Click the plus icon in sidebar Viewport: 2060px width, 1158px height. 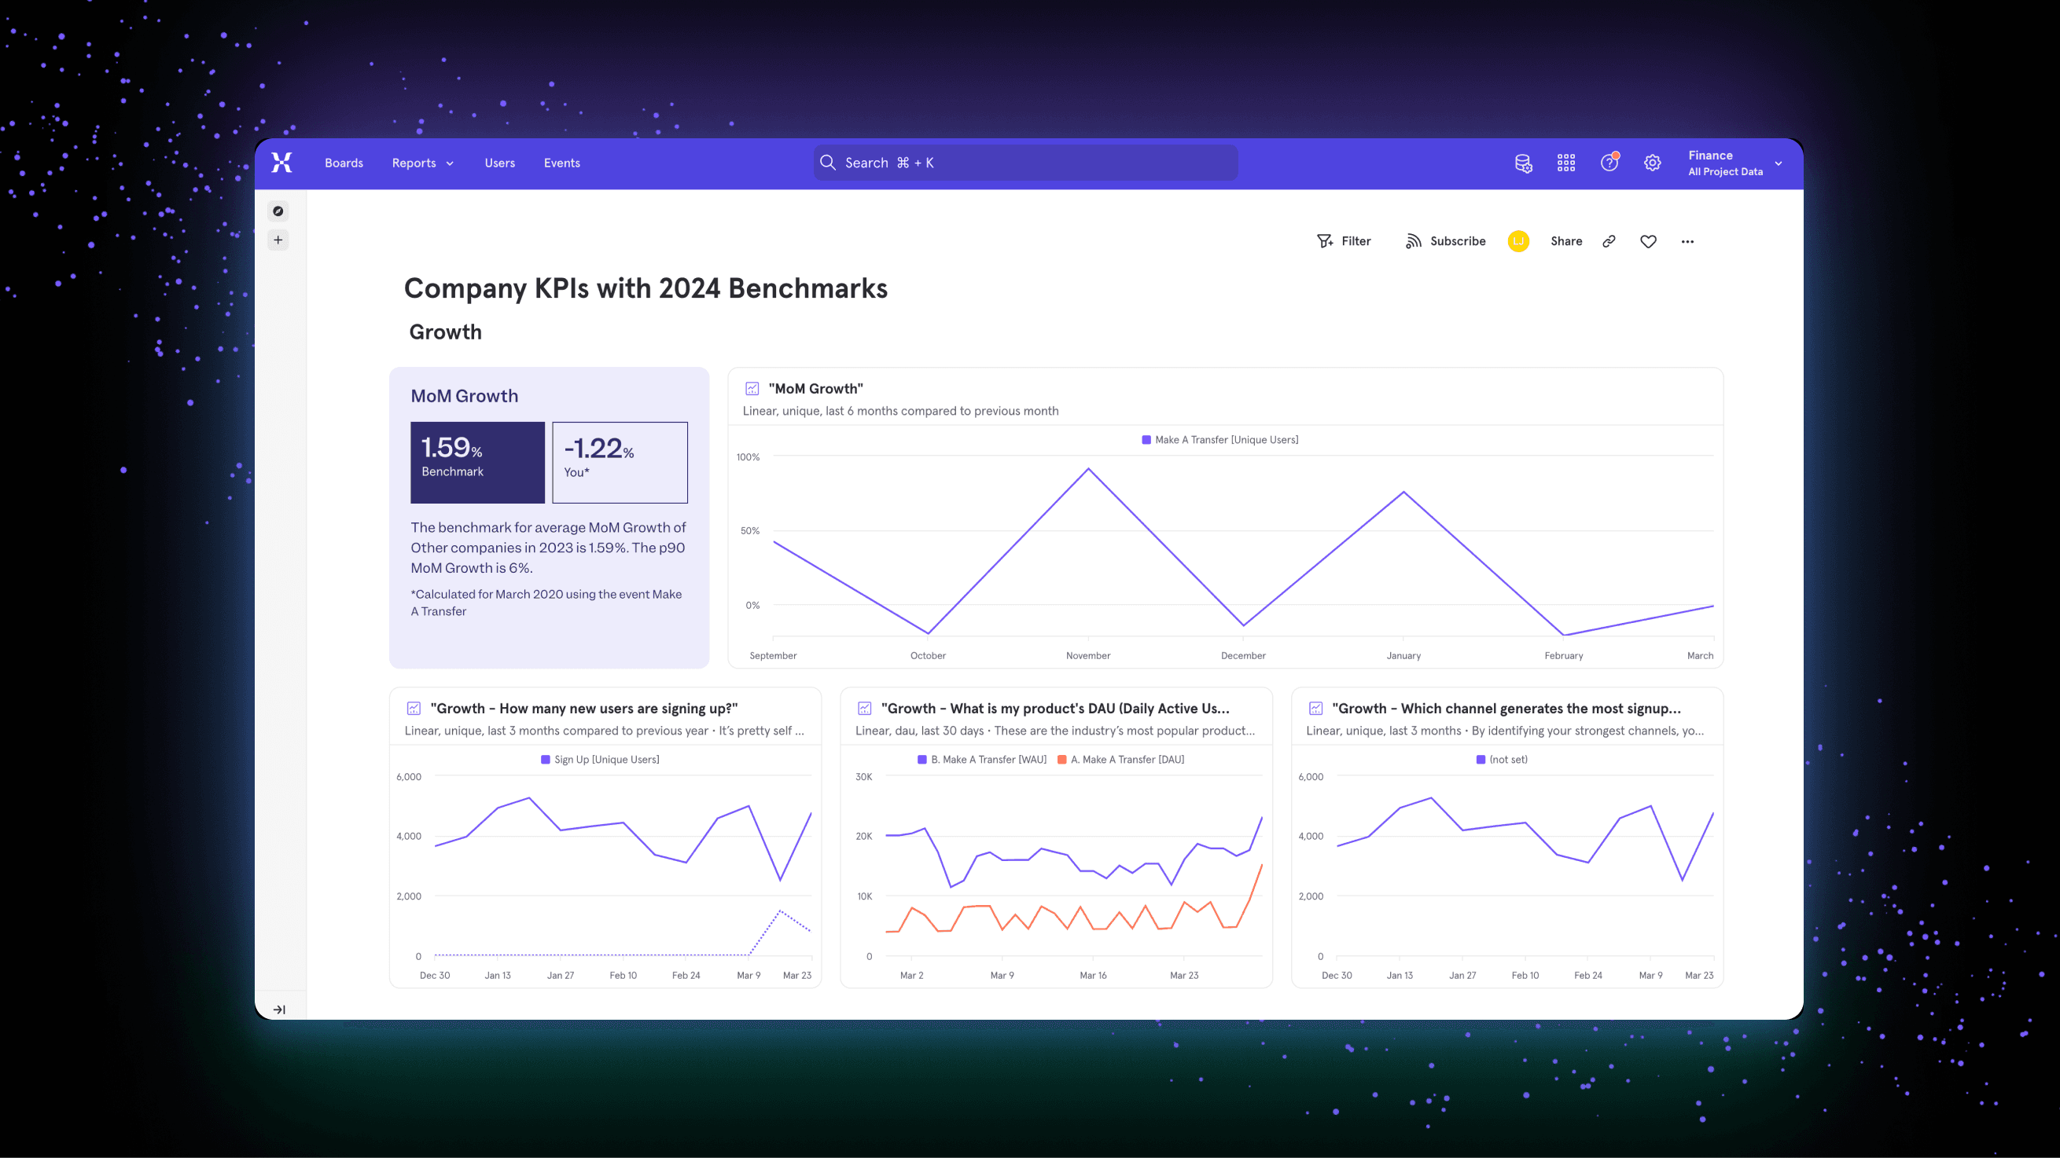[x=278, y=240]
